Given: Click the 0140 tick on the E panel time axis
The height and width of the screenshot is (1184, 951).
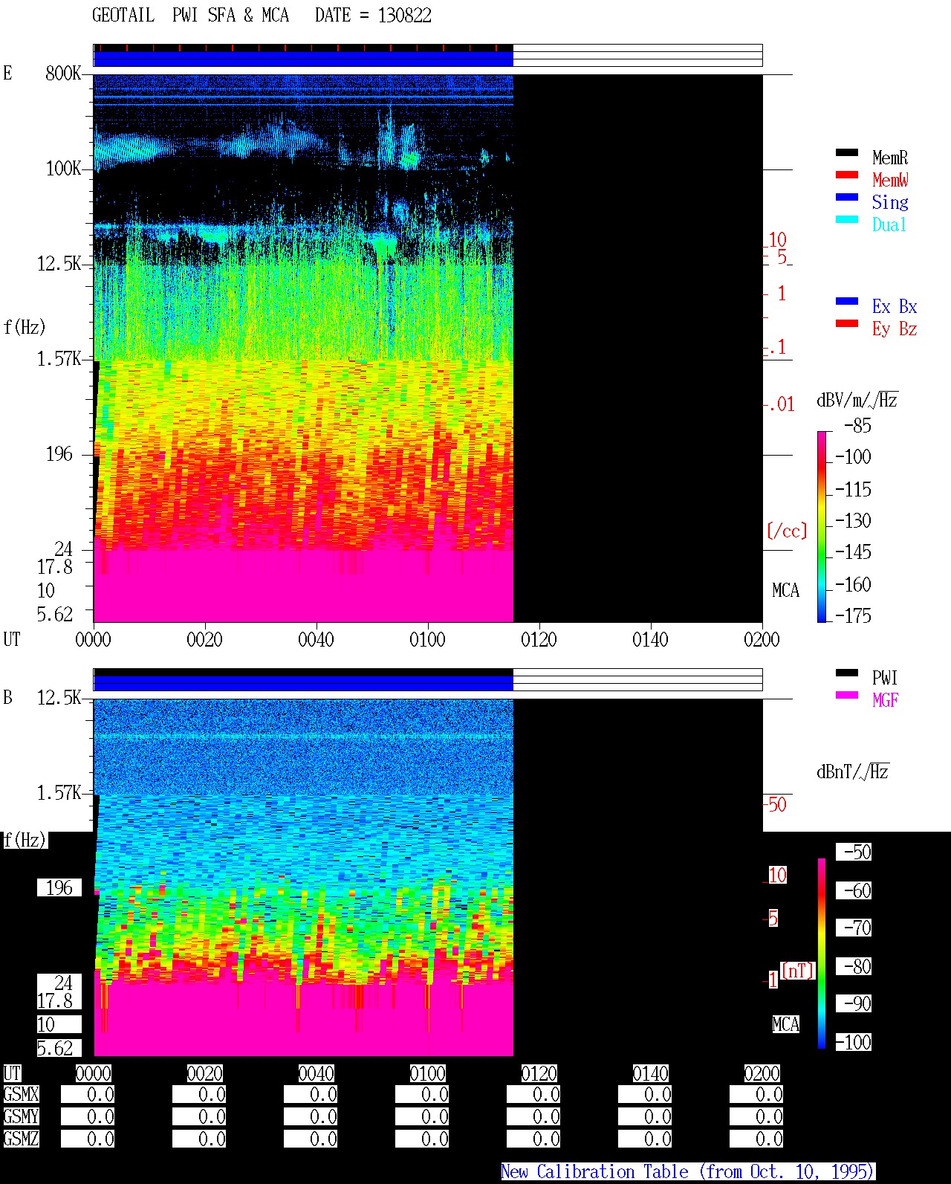Looking at the screenshot, I should coord(650,639).
